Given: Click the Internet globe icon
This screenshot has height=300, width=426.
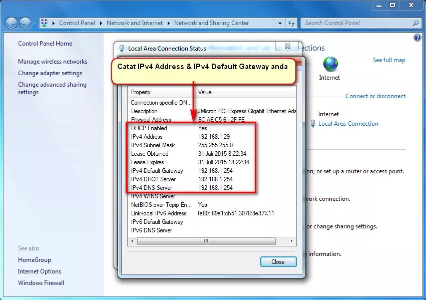Looking at the screenshot, I should (330, 64).
